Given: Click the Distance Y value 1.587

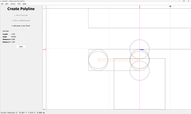Looking at the screenshot, I should click(13, 42).
